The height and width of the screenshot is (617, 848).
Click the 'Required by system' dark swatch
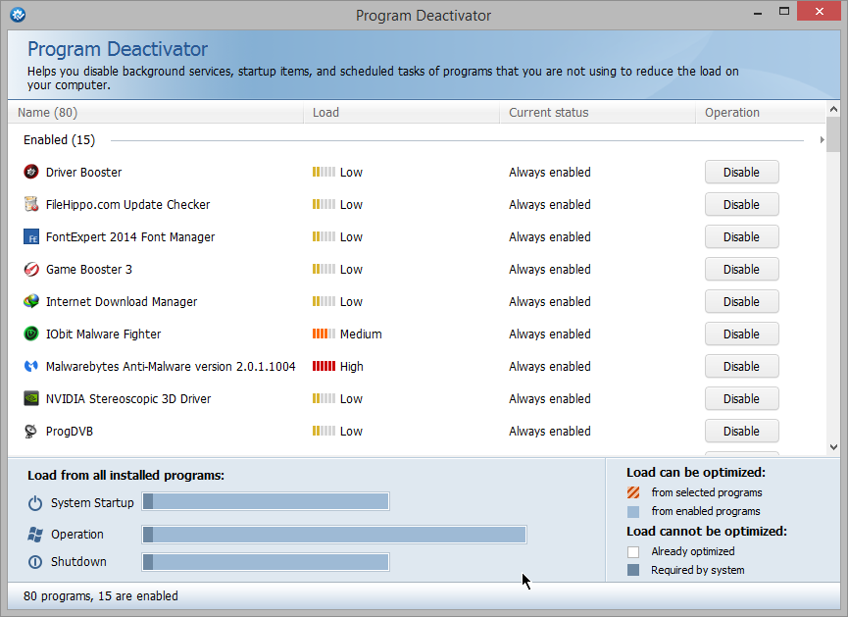[x=633, y=570]
